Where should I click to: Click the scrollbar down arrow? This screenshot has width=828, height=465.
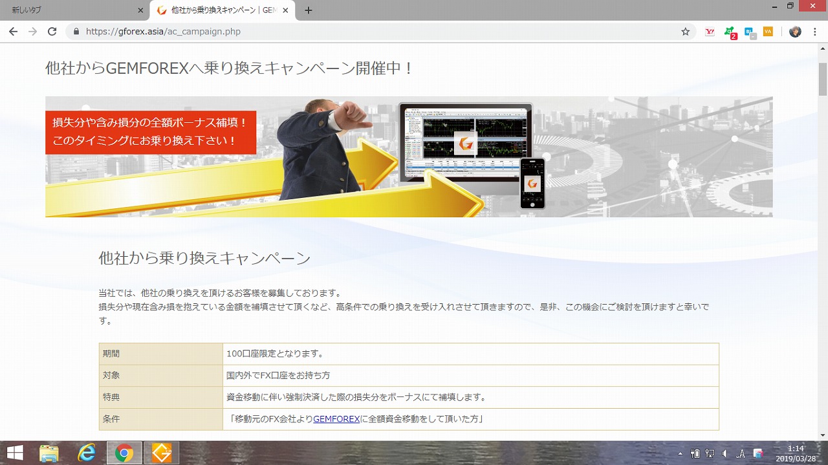click(x=822, y=435)
